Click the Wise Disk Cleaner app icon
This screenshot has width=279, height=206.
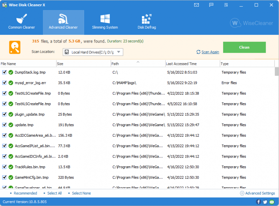click(5, 5)
